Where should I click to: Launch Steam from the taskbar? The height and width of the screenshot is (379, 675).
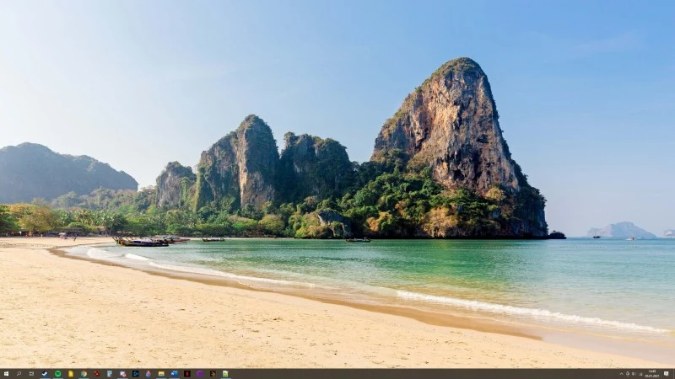click(45, 373)
